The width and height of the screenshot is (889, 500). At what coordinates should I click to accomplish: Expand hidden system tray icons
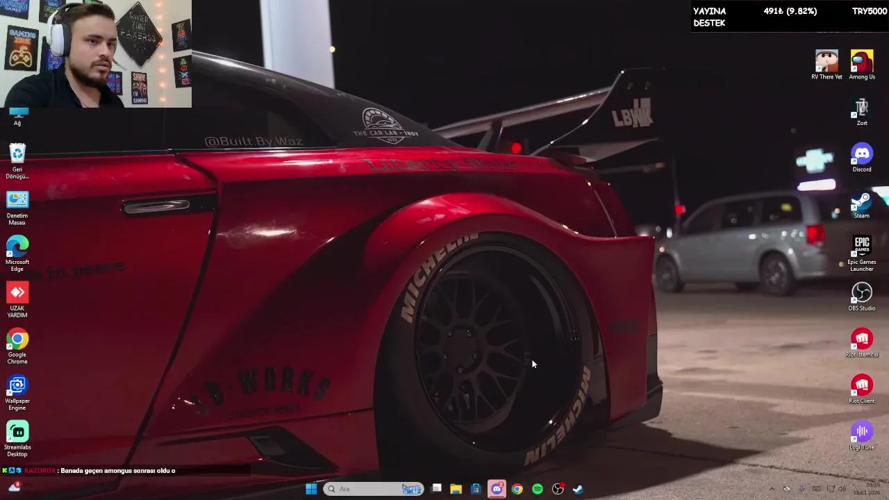(771, 489)
